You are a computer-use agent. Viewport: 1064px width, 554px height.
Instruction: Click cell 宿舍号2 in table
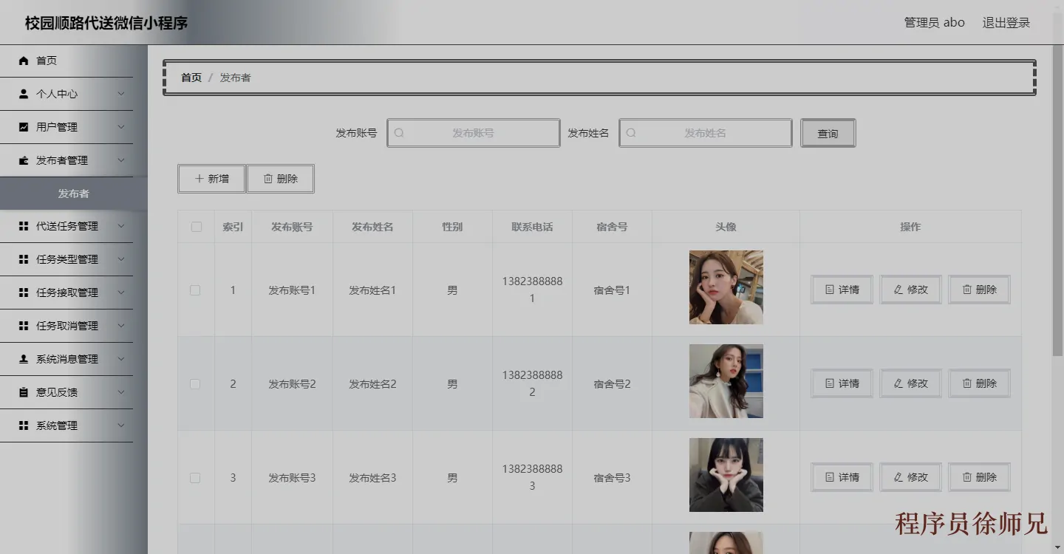pos(612,384)
